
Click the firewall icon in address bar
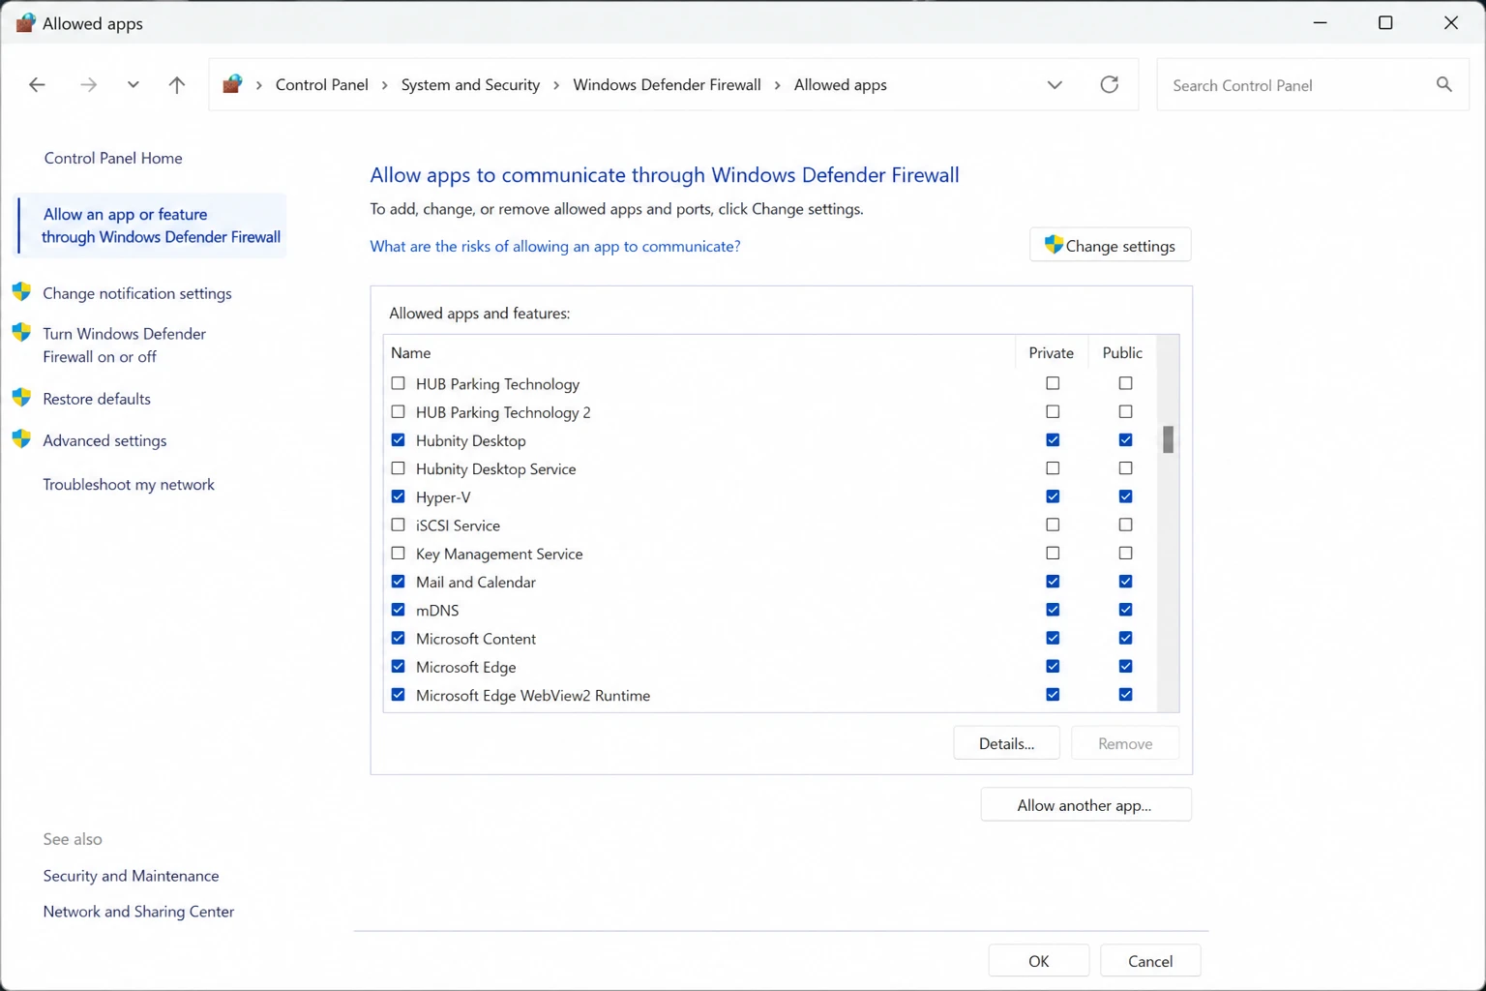click(x=232, y=84)
